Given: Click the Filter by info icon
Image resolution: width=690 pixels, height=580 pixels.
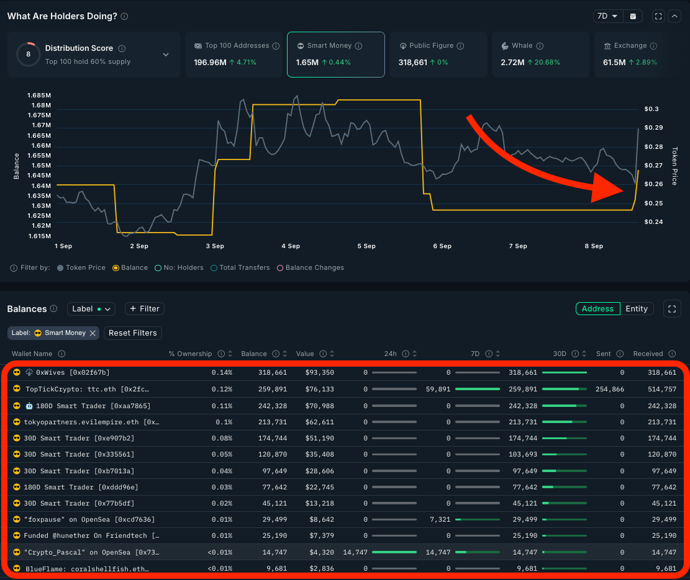Looking at the screenshot, I should (14, 268).
